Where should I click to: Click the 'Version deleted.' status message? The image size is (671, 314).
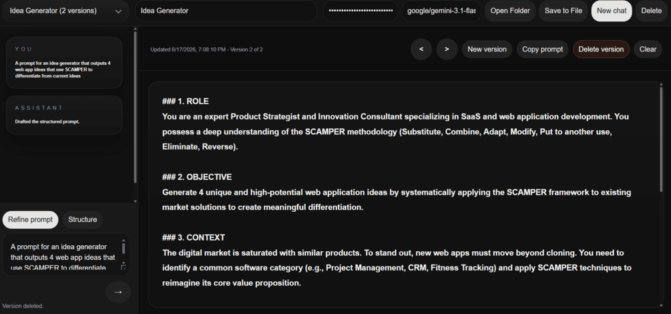pyautogui.click(x=23, y=306)
